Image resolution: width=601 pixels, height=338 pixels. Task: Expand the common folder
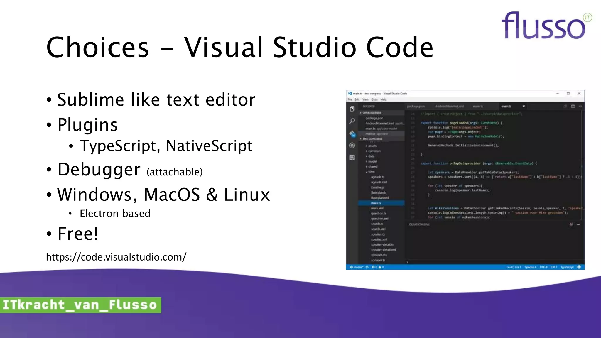tap(373, 151)
